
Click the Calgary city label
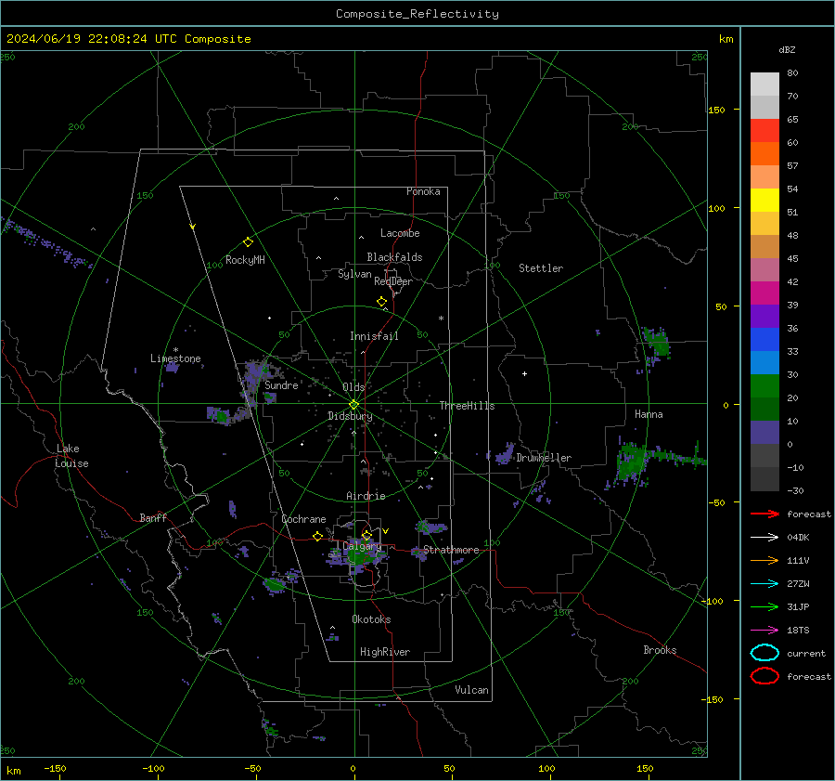click(x=362, y=546)
